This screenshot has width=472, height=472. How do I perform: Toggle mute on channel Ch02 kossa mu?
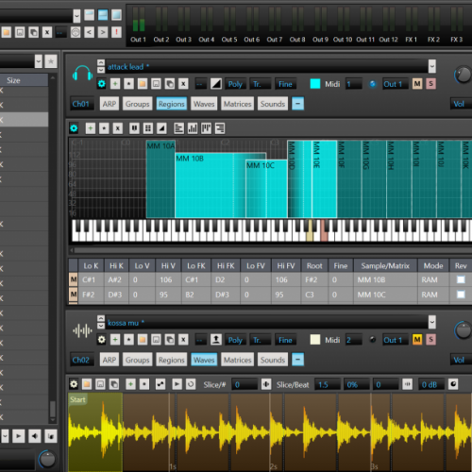(417, 340)
